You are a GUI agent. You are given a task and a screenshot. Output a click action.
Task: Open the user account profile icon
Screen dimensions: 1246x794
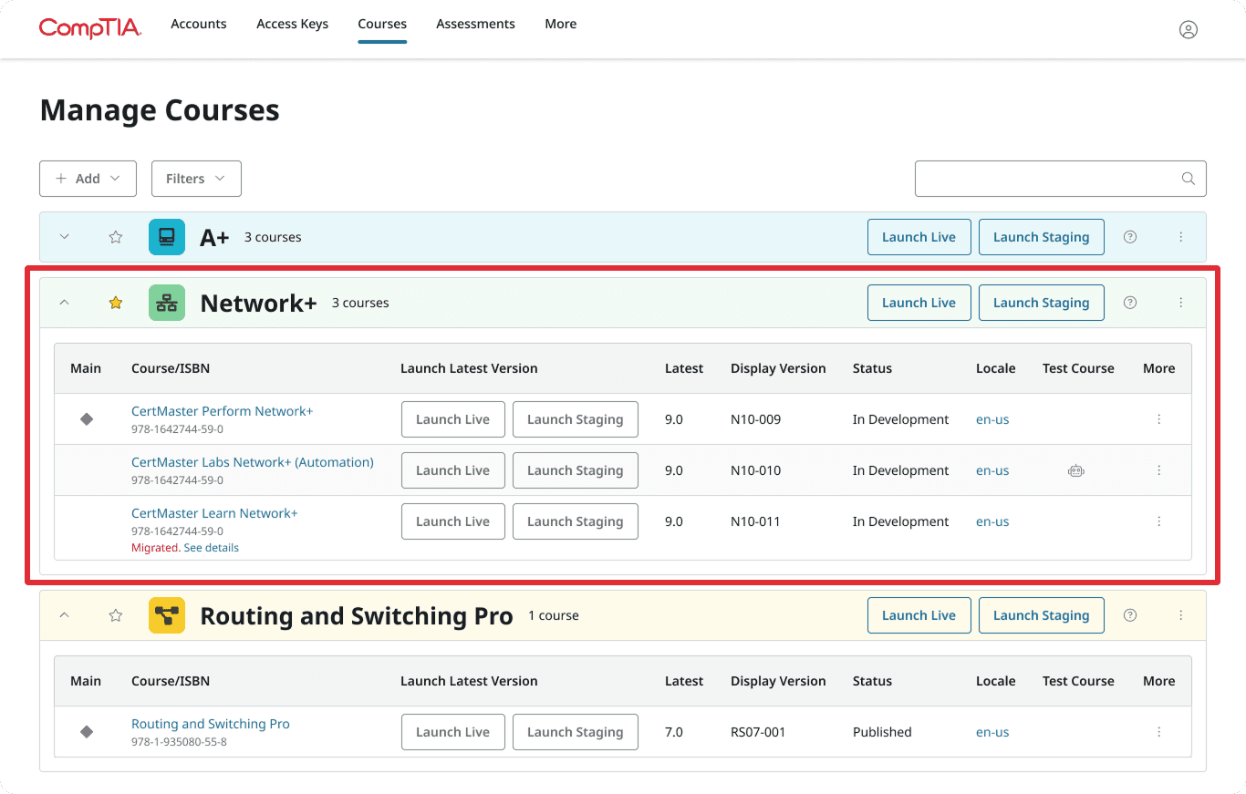coord(1188,29)
